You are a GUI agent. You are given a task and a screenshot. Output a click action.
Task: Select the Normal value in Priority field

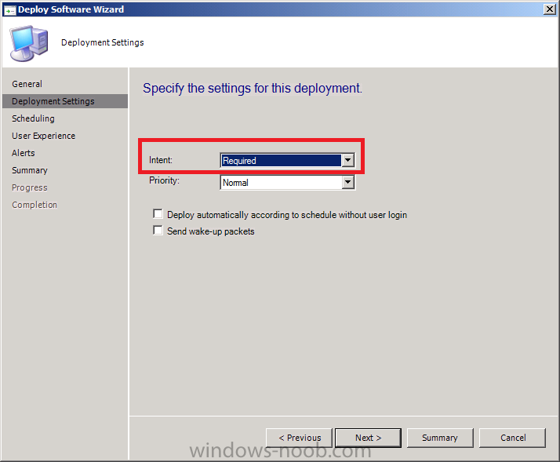pyautogui.click(x=281, y=183)
